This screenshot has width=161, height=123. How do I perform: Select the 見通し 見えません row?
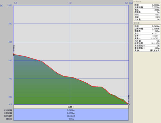coord(147,50)
